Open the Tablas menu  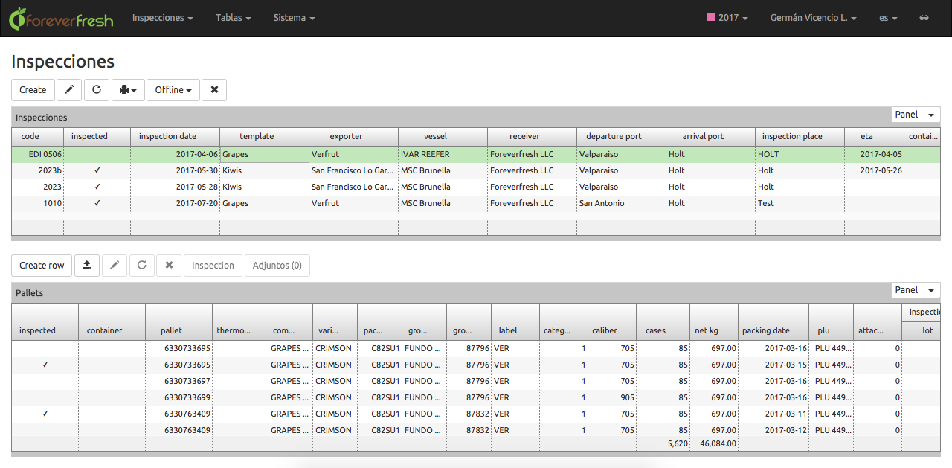[233, 18]
